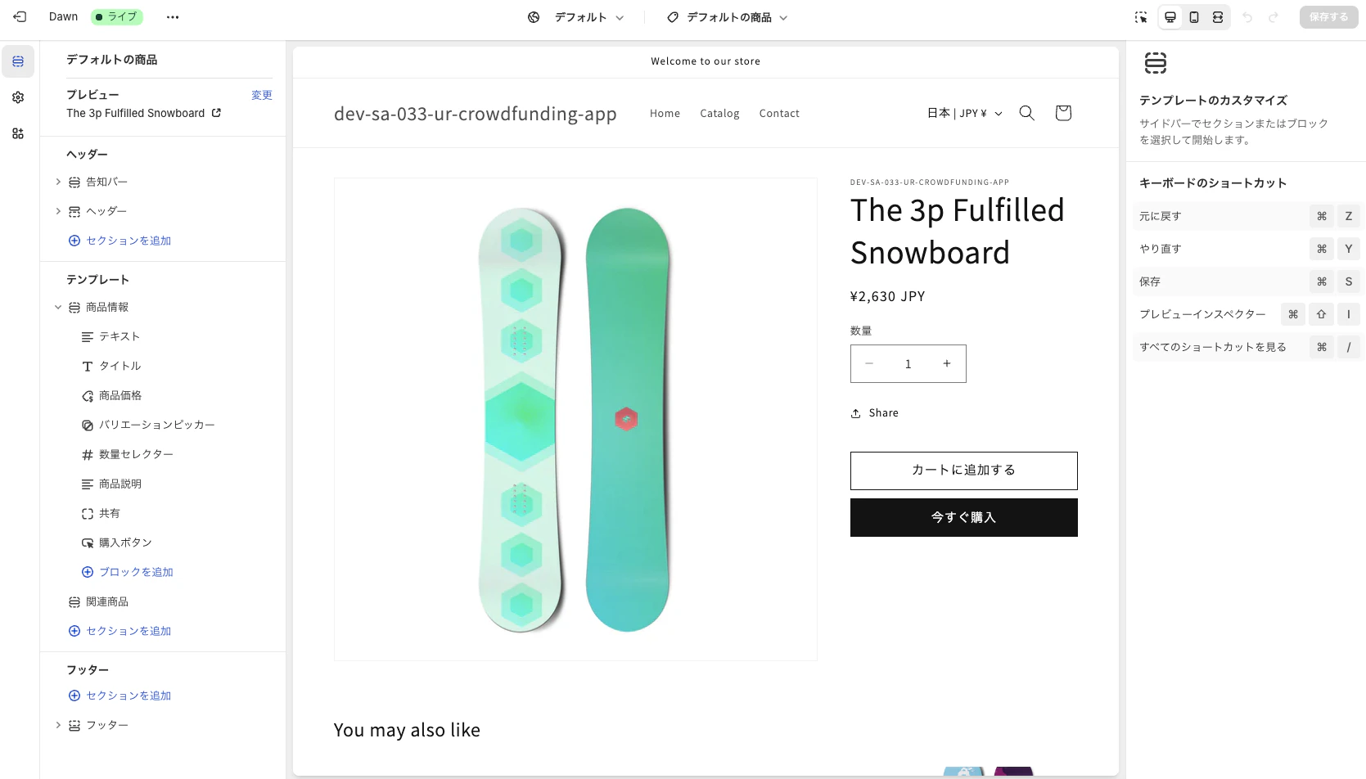Open the cart bag icon
Image resolution: width=1366 pixels, height=779 pixels.
pos(1063,113)
